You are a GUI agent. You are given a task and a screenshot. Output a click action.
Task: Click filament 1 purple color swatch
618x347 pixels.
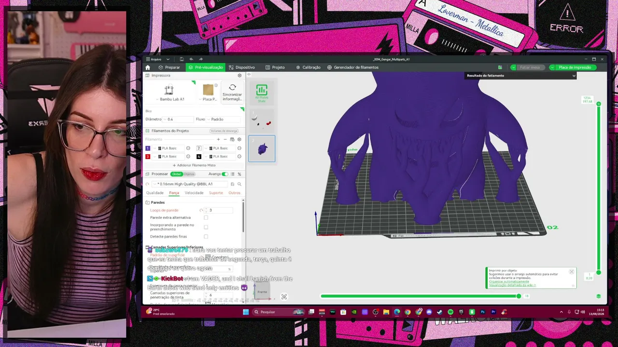pyautogui.click(x=148, y=148)
